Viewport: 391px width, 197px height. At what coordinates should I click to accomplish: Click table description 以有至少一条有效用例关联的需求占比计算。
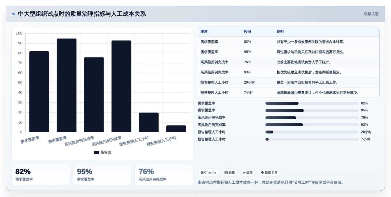click(x=311, y=42)
